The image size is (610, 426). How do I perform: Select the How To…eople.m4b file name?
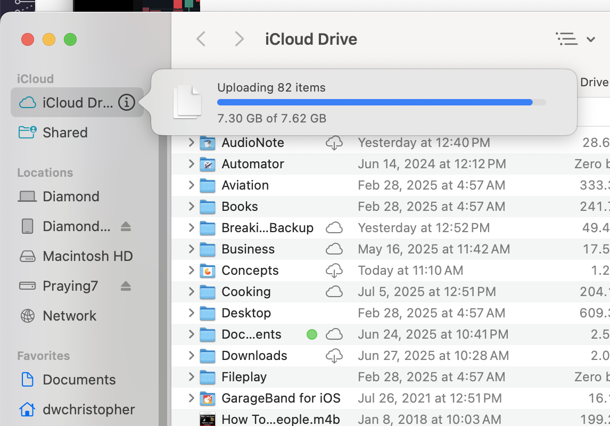[281, 420]
